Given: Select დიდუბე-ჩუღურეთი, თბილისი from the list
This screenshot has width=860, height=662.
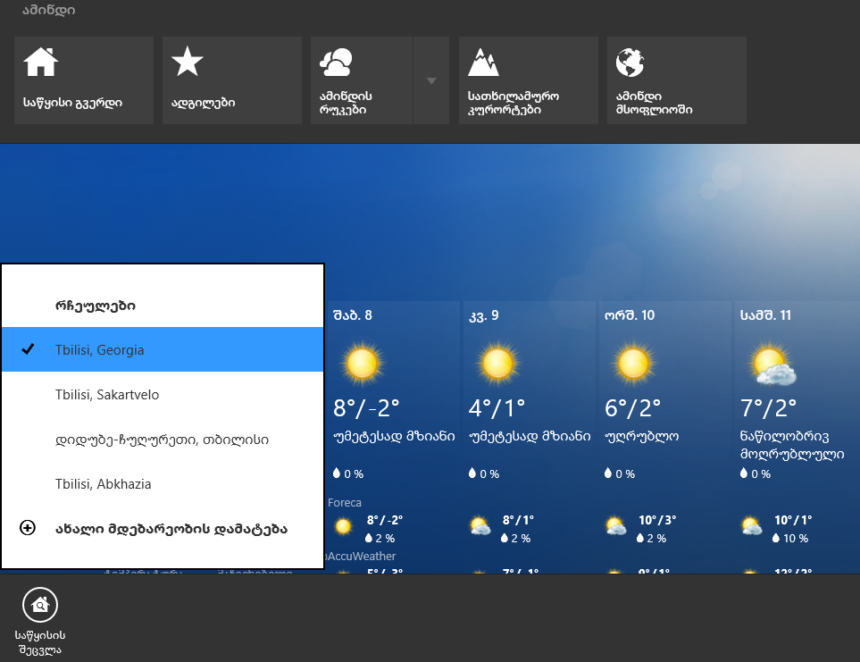Looking at the screenshot, I should (x=163, y=440).
